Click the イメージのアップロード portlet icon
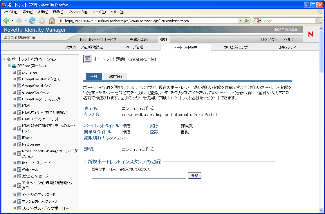The height and width of the screenshot is (214, 325). click(19, 195)
